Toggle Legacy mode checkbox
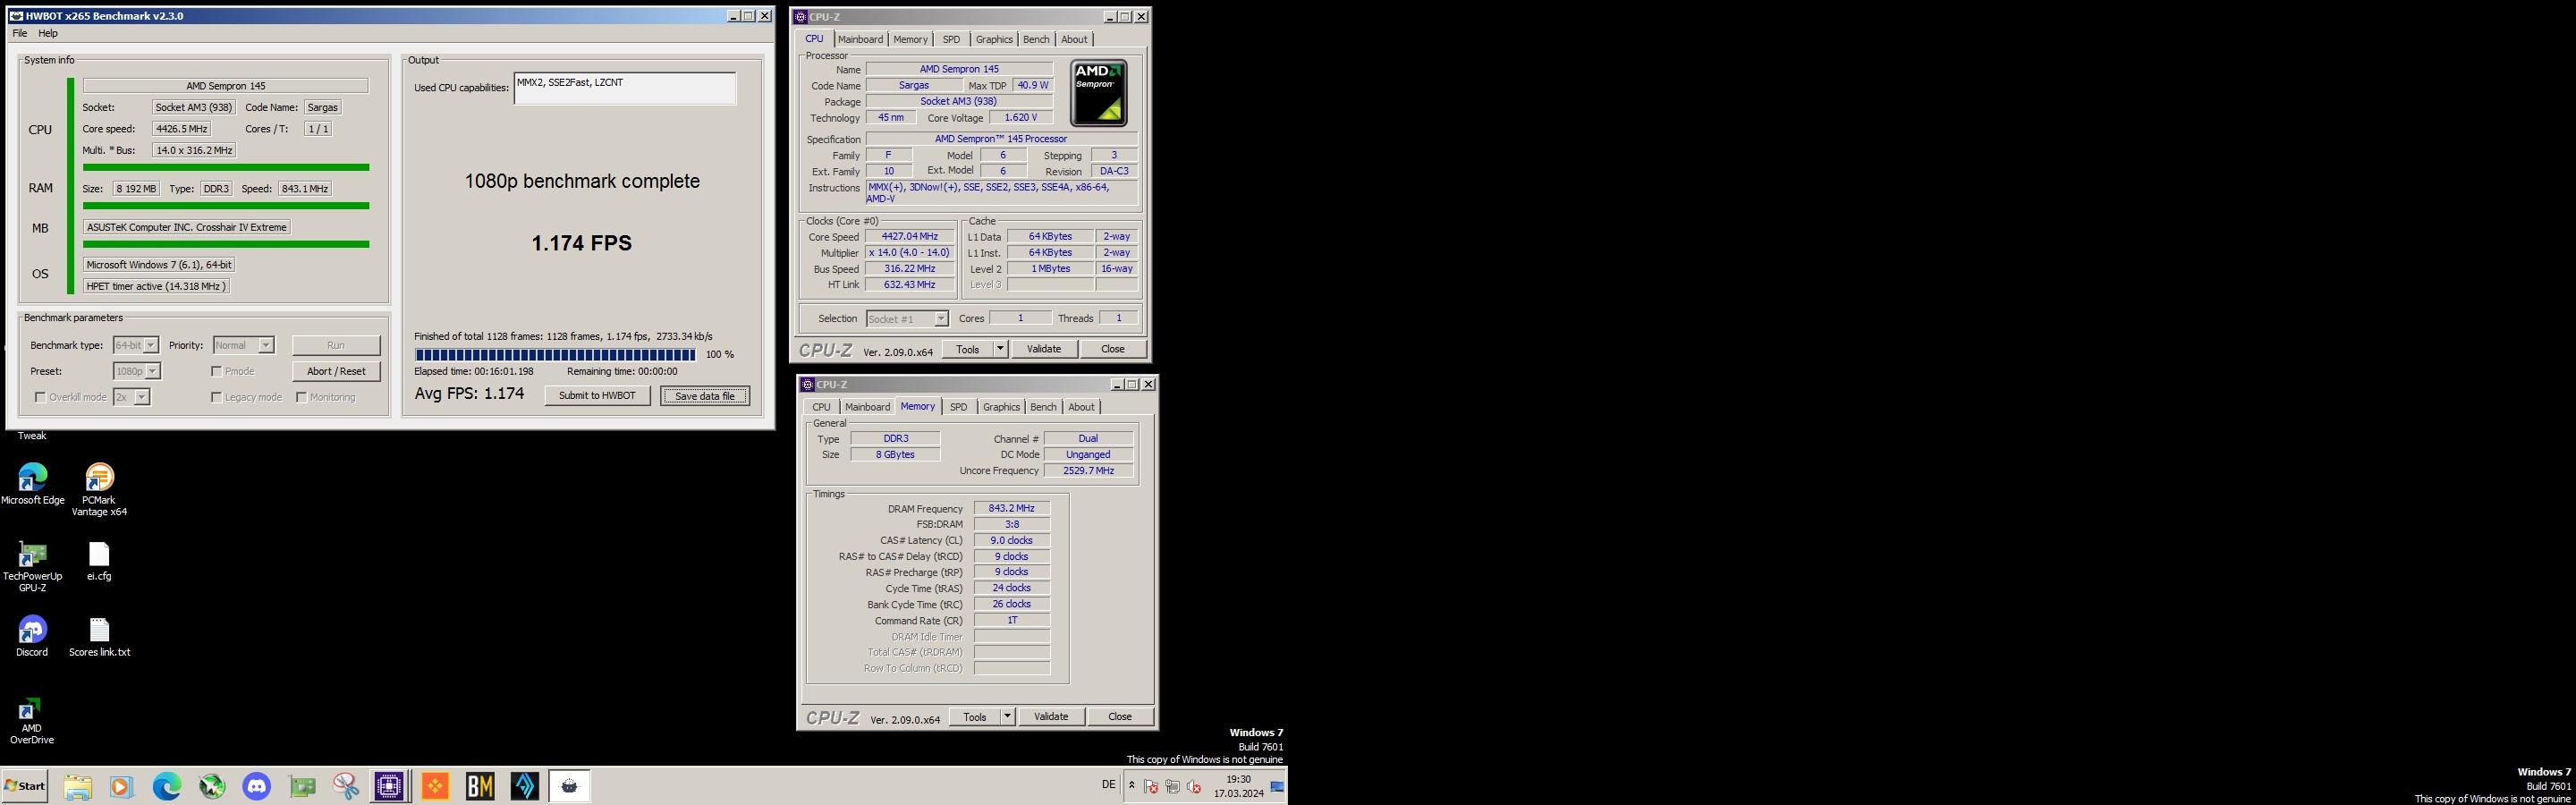The height and width of the screenshot is (805, 2576). click(x=216, y=397)
